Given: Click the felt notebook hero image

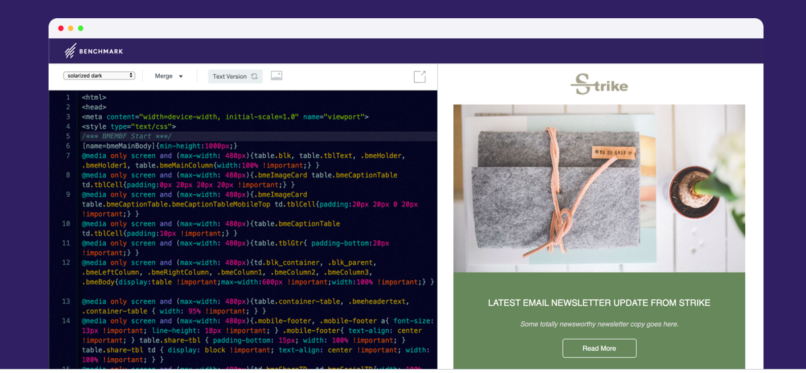Looking at the screenshot, I should [599, 188].
